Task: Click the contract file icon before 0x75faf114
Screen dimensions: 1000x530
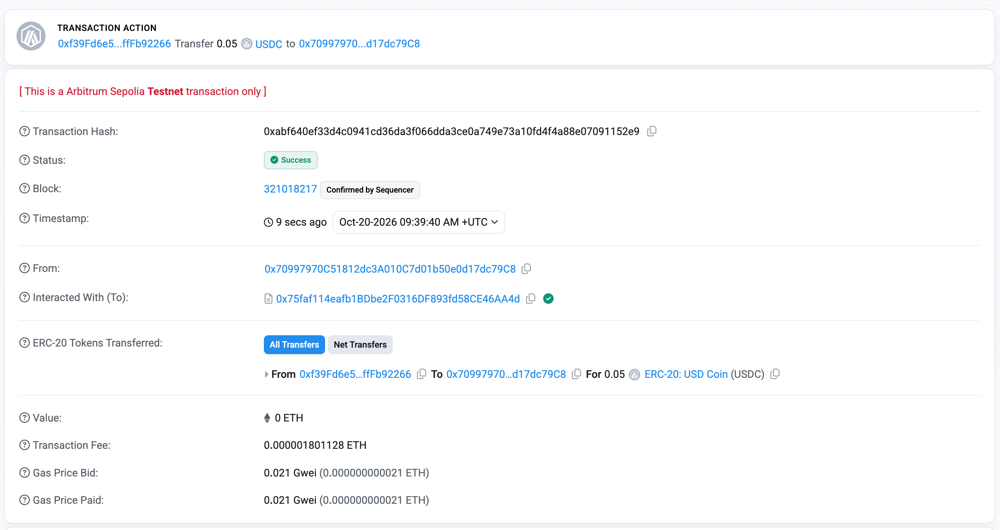Action: (x=268, y=298)
